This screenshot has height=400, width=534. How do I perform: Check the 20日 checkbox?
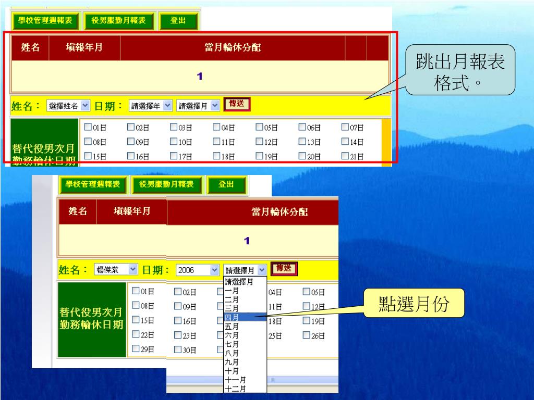point(302,156)
